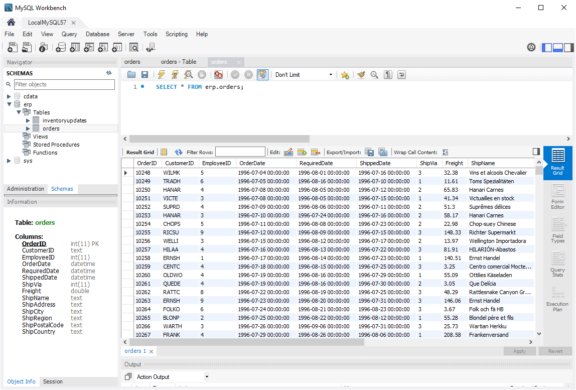
Task: Open the Don't Limit rows dropdown
Action: [x=304, y=75]
